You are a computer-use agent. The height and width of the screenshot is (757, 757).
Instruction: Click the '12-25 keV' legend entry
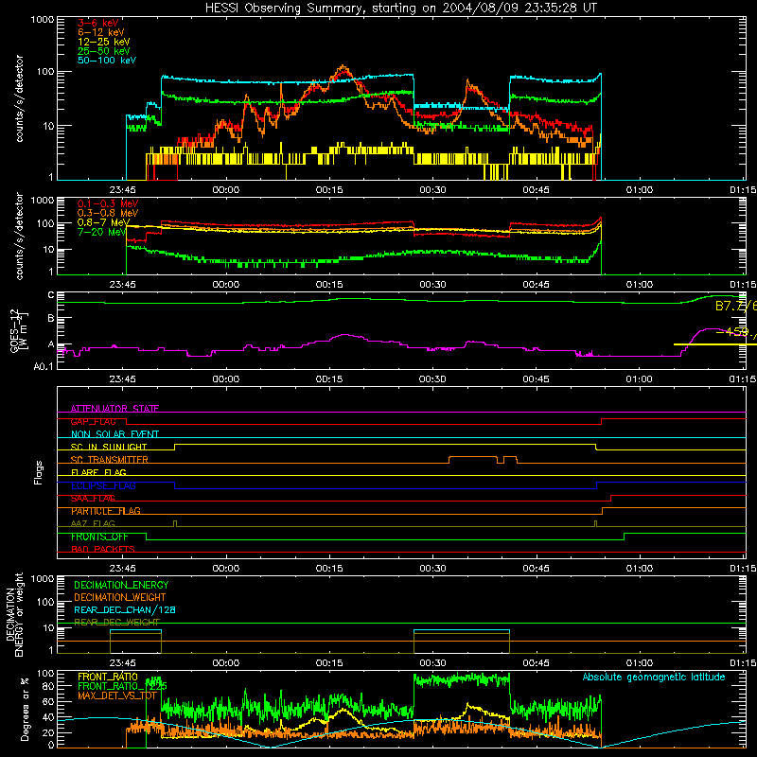[x=104, y=42]
